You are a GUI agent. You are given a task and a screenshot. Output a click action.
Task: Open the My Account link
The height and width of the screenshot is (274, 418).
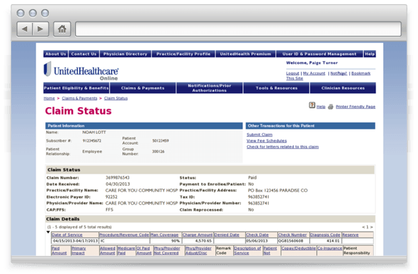314,74
